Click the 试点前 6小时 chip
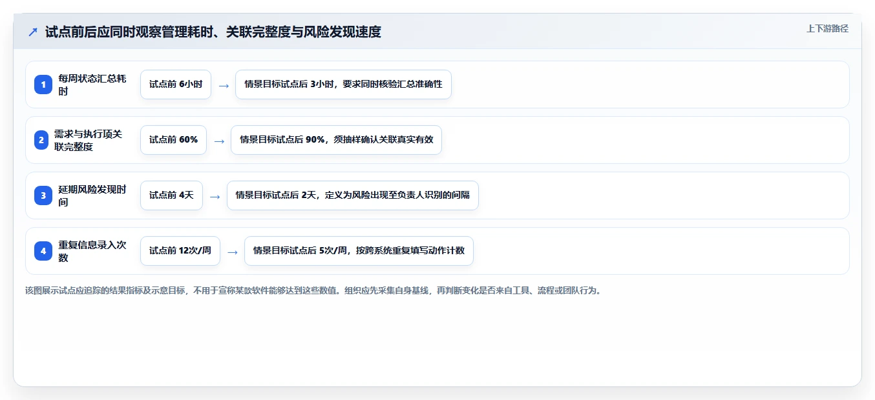The image size is (875, 400). 176,85
